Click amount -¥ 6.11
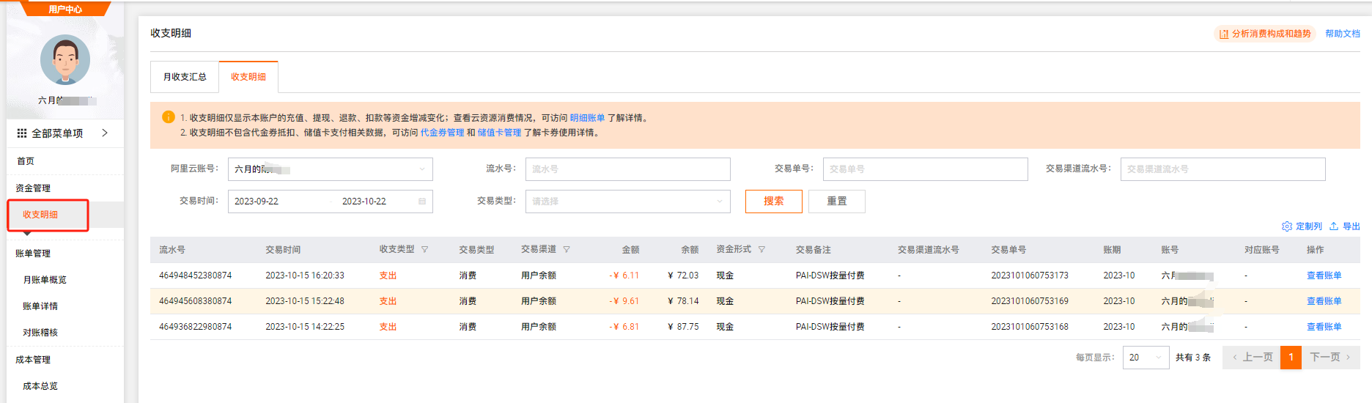1372x403 pixels. (x=624, y=276)
